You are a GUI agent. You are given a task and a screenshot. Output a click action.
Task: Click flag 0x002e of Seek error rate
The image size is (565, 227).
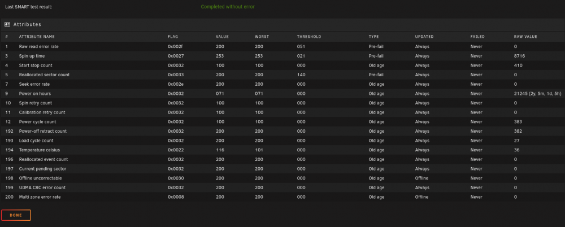coord(176,84)
